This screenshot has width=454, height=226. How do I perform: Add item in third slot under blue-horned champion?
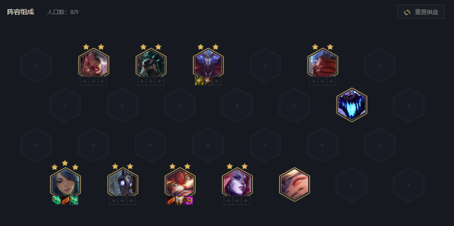point(217,81)
